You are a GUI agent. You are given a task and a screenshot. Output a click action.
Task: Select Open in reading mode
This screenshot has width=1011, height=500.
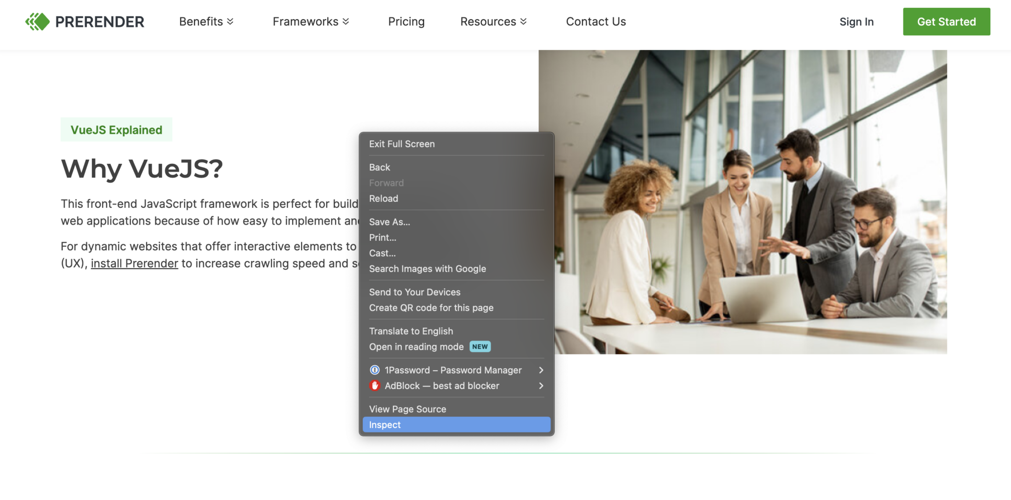point(416,347)
